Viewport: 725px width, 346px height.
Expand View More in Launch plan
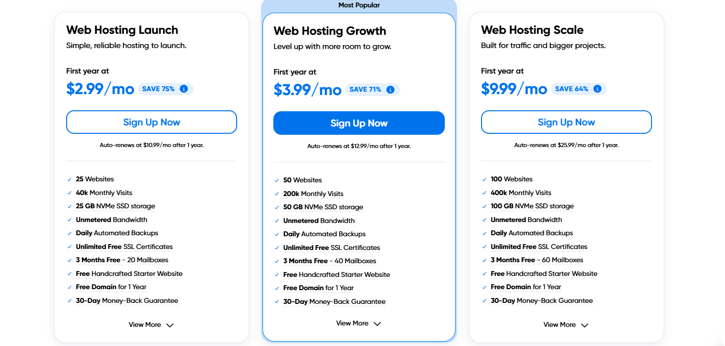[x=151, y=325]
